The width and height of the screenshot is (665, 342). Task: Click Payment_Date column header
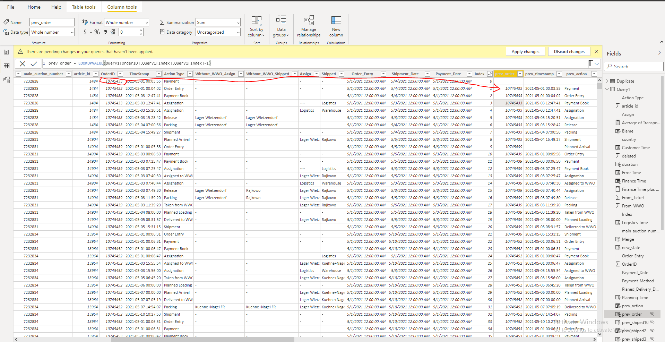point(448,74)
